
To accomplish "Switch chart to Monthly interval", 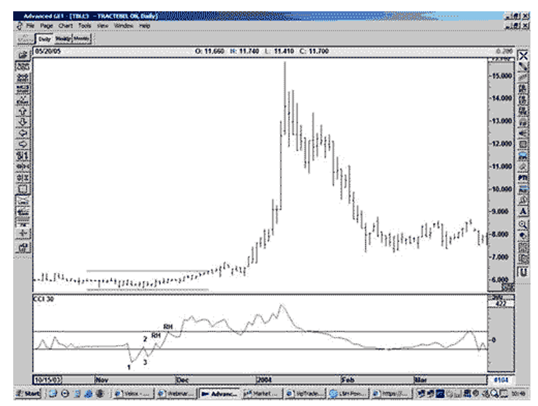I will (x=81, y=39).
